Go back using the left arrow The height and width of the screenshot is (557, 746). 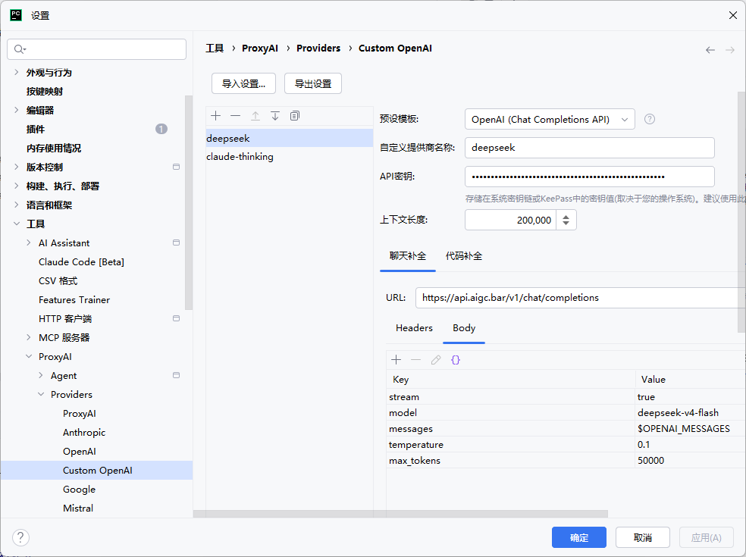tap(710, 50)
